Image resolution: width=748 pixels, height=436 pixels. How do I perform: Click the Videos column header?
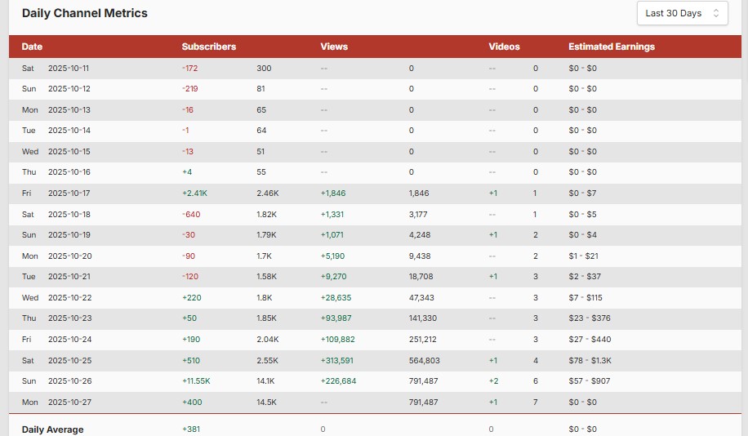coord(504,47)
